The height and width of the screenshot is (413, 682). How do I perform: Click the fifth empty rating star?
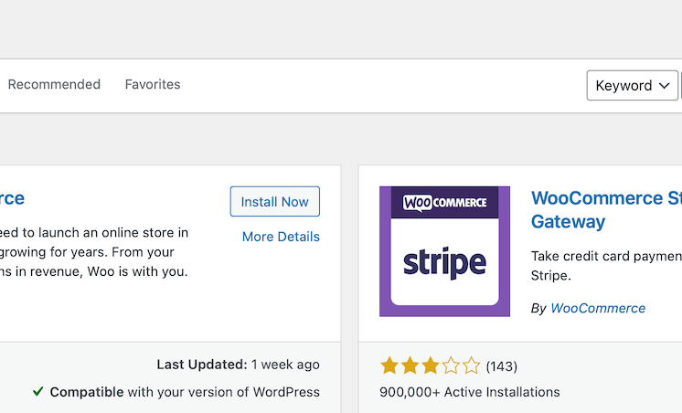click(471, 365)
